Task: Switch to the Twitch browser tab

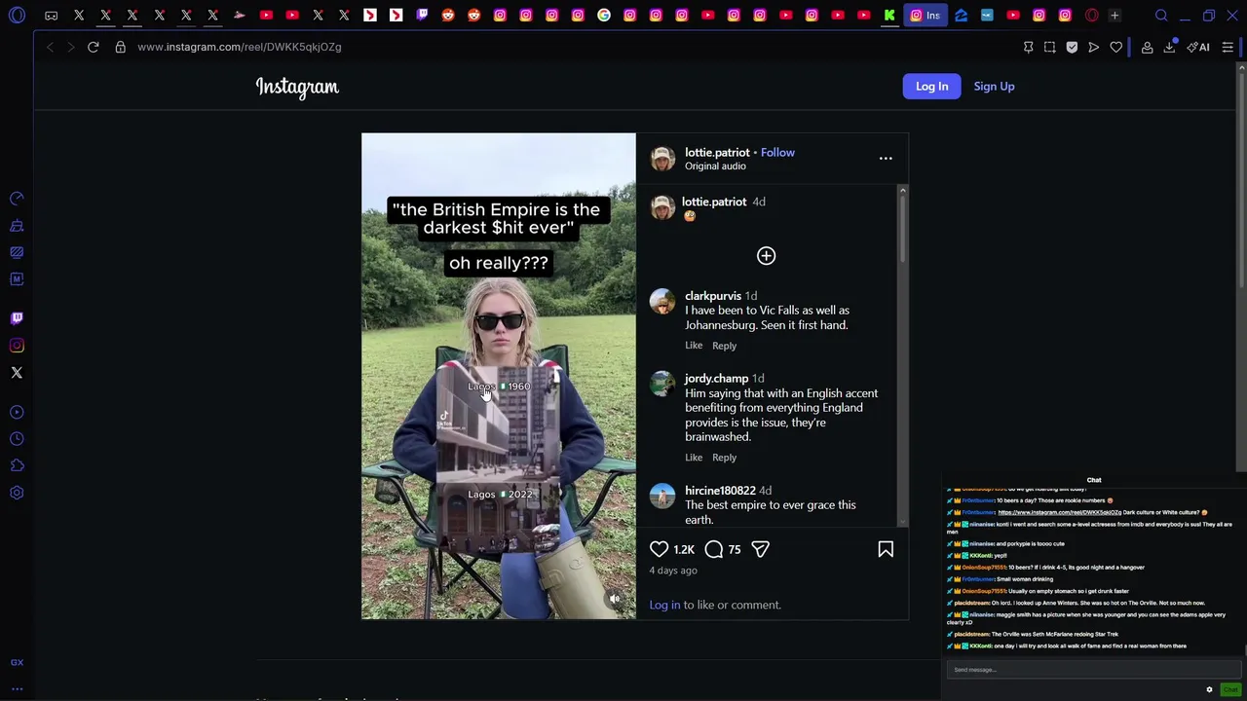Action: point(422,16)
